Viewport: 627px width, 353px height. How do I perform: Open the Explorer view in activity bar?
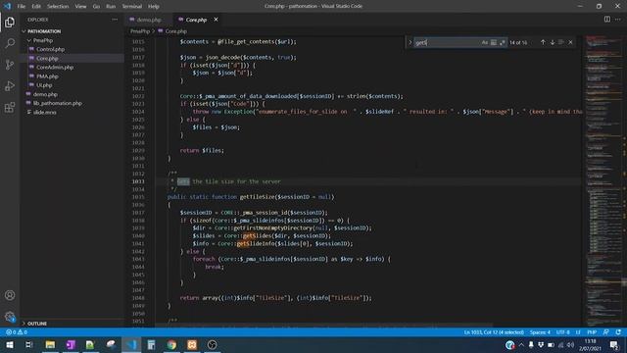tap(10, 23)
